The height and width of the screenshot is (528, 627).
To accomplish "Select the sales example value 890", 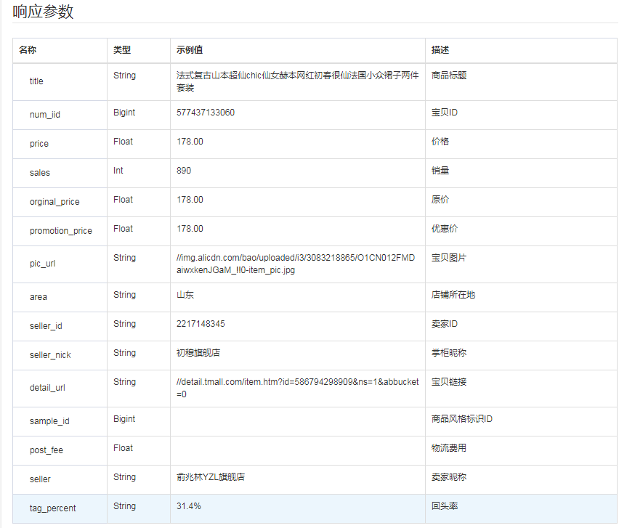I will pyautogui.click(x=184, y=171).
